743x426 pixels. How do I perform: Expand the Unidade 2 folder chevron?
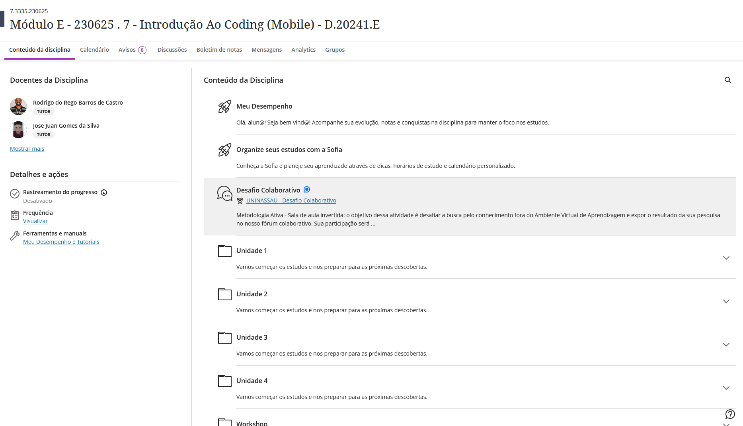point(726,301)
